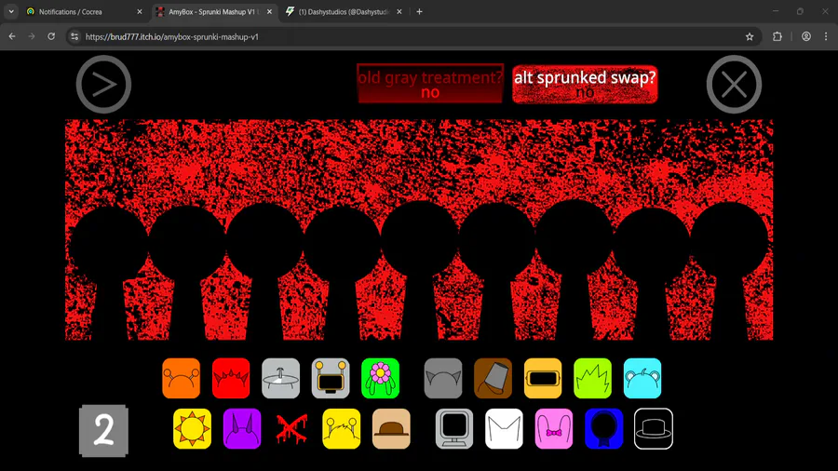
Task: Select the pink bunny bowtie character icon
Action: coord(554,429)
